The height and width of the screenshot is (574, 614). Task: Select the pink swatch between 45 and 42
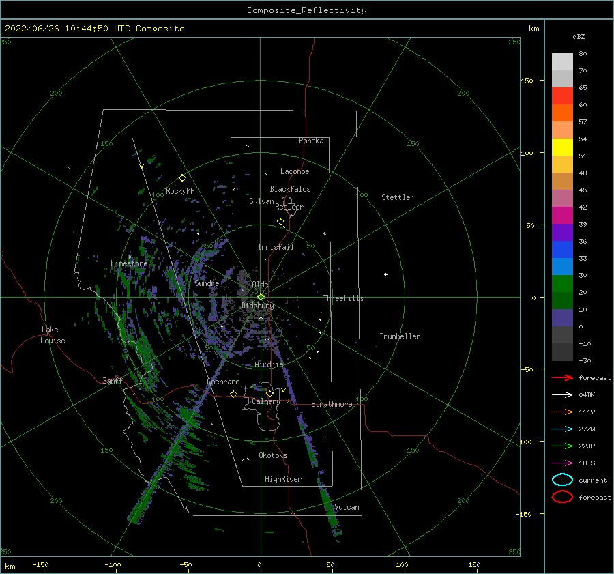tap(562, 199)
